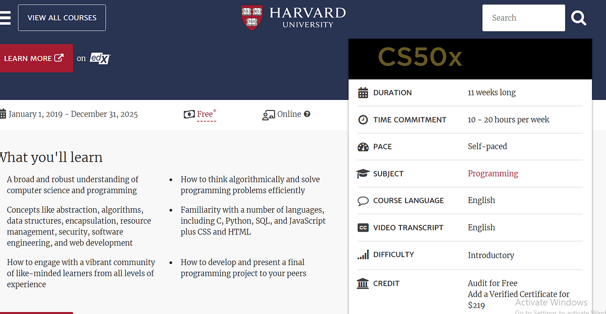This screenshot has width=606, height=314.
Task: Click the Online delivery person icon
Action: (x=268, y=114)
